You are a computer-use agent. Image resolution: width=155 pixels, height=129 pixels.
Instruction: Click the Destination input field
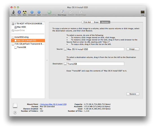(x=95, y=64)
